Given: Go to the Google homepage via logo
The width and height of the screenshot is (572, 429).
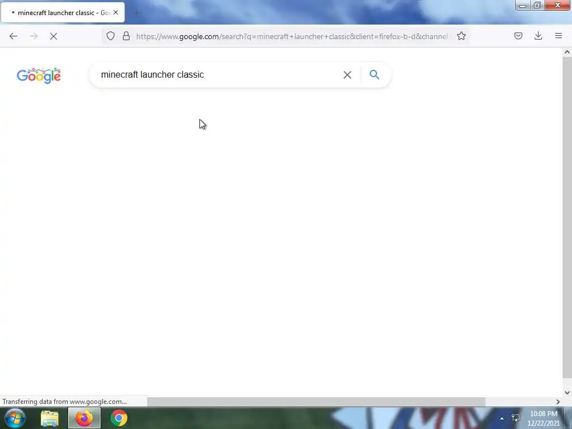Looking at the screenshot, I should [x=39, y=75].
